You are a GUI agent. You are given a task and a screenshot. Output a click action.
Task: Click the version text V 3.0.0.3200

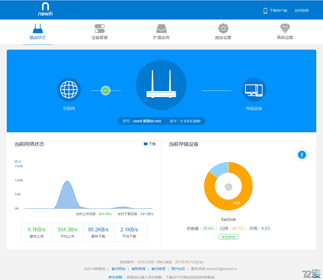tap(190, 121)
